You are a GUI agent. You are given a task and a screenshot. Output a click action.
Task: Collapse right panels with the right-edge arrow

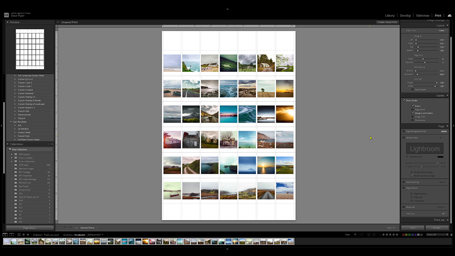(x=454, y=126)
